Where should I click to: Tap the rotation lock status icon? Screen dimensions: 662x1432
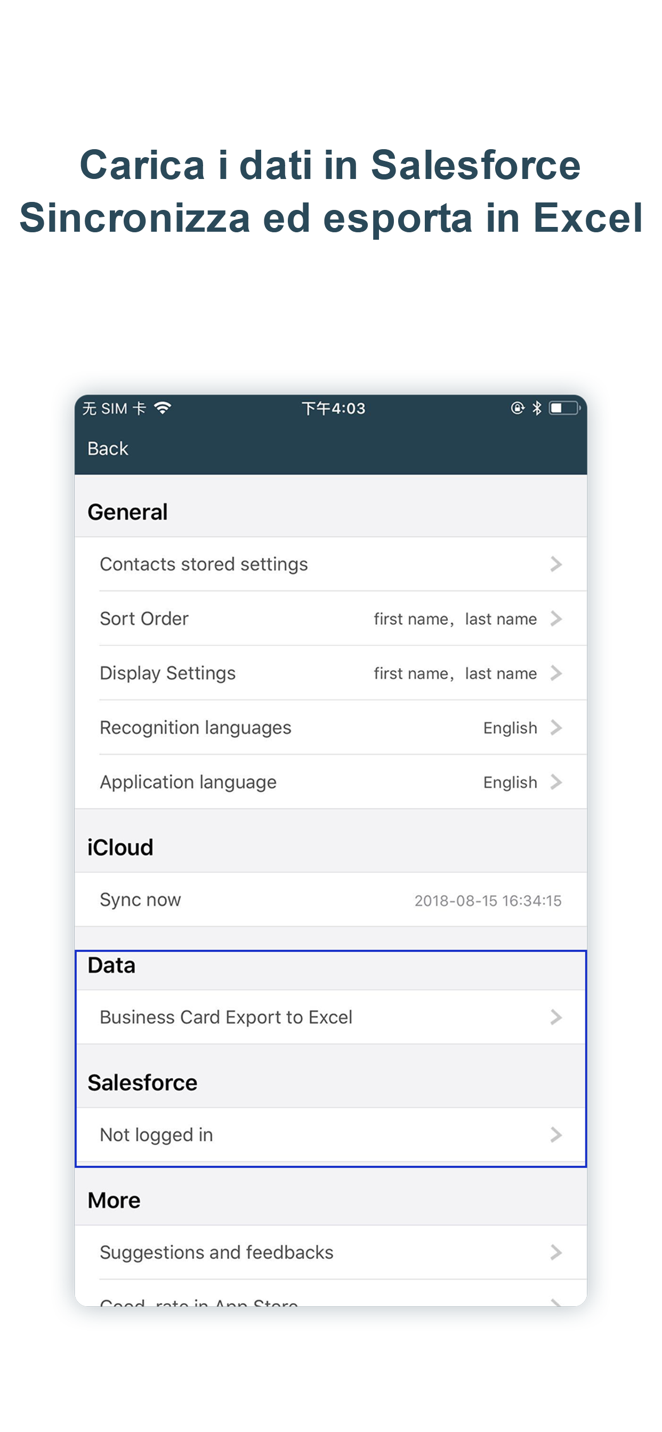pos(518,408)
